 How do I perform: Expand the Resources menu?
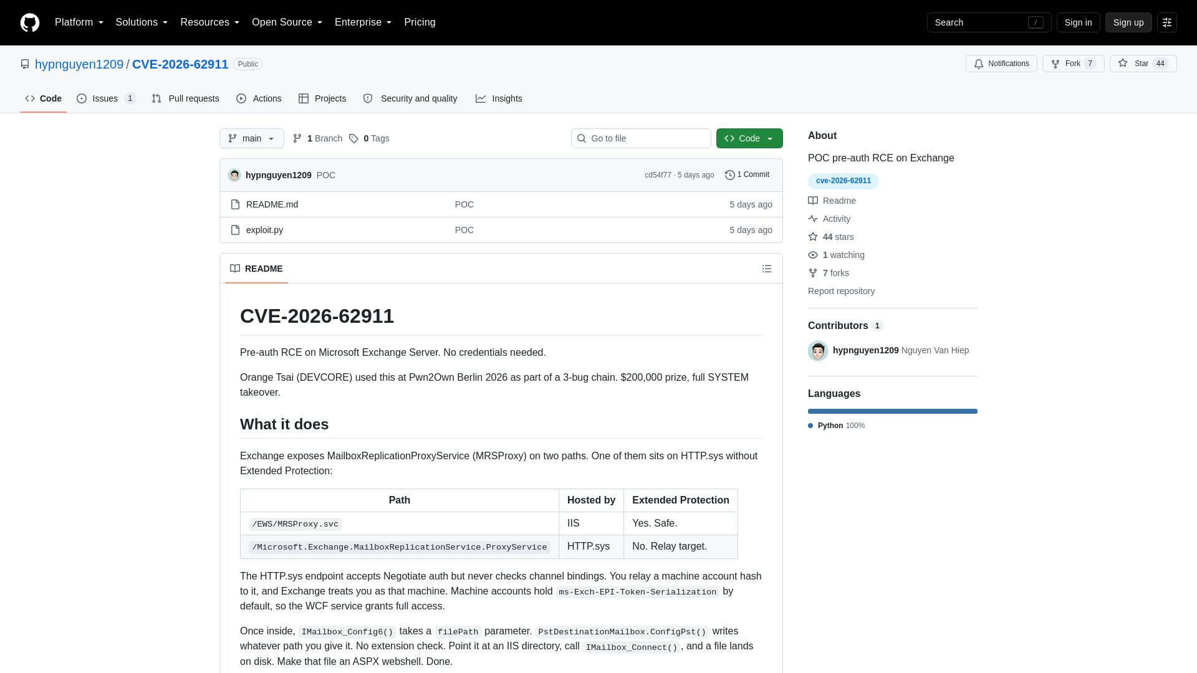(x=209, y=22)
